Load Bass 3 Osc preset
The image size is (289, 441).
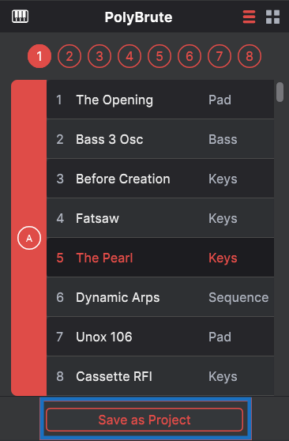[160, 139]
